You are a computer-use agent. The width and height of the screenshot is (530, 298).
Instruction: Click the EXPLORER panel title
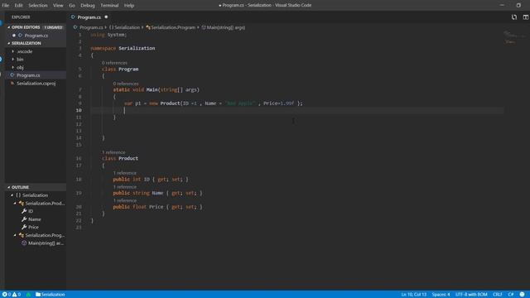pos(21,17)
